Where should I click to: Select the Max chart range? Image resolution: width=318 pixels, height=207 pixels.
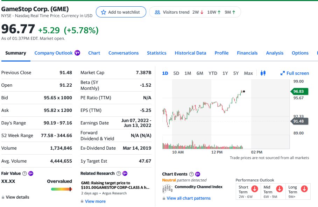click(x=248, y=73)
